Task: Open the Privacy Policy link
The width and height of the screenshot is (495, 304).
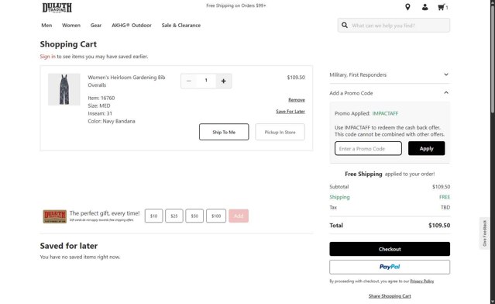Action: pyautogui.click(x=421, y=281)
